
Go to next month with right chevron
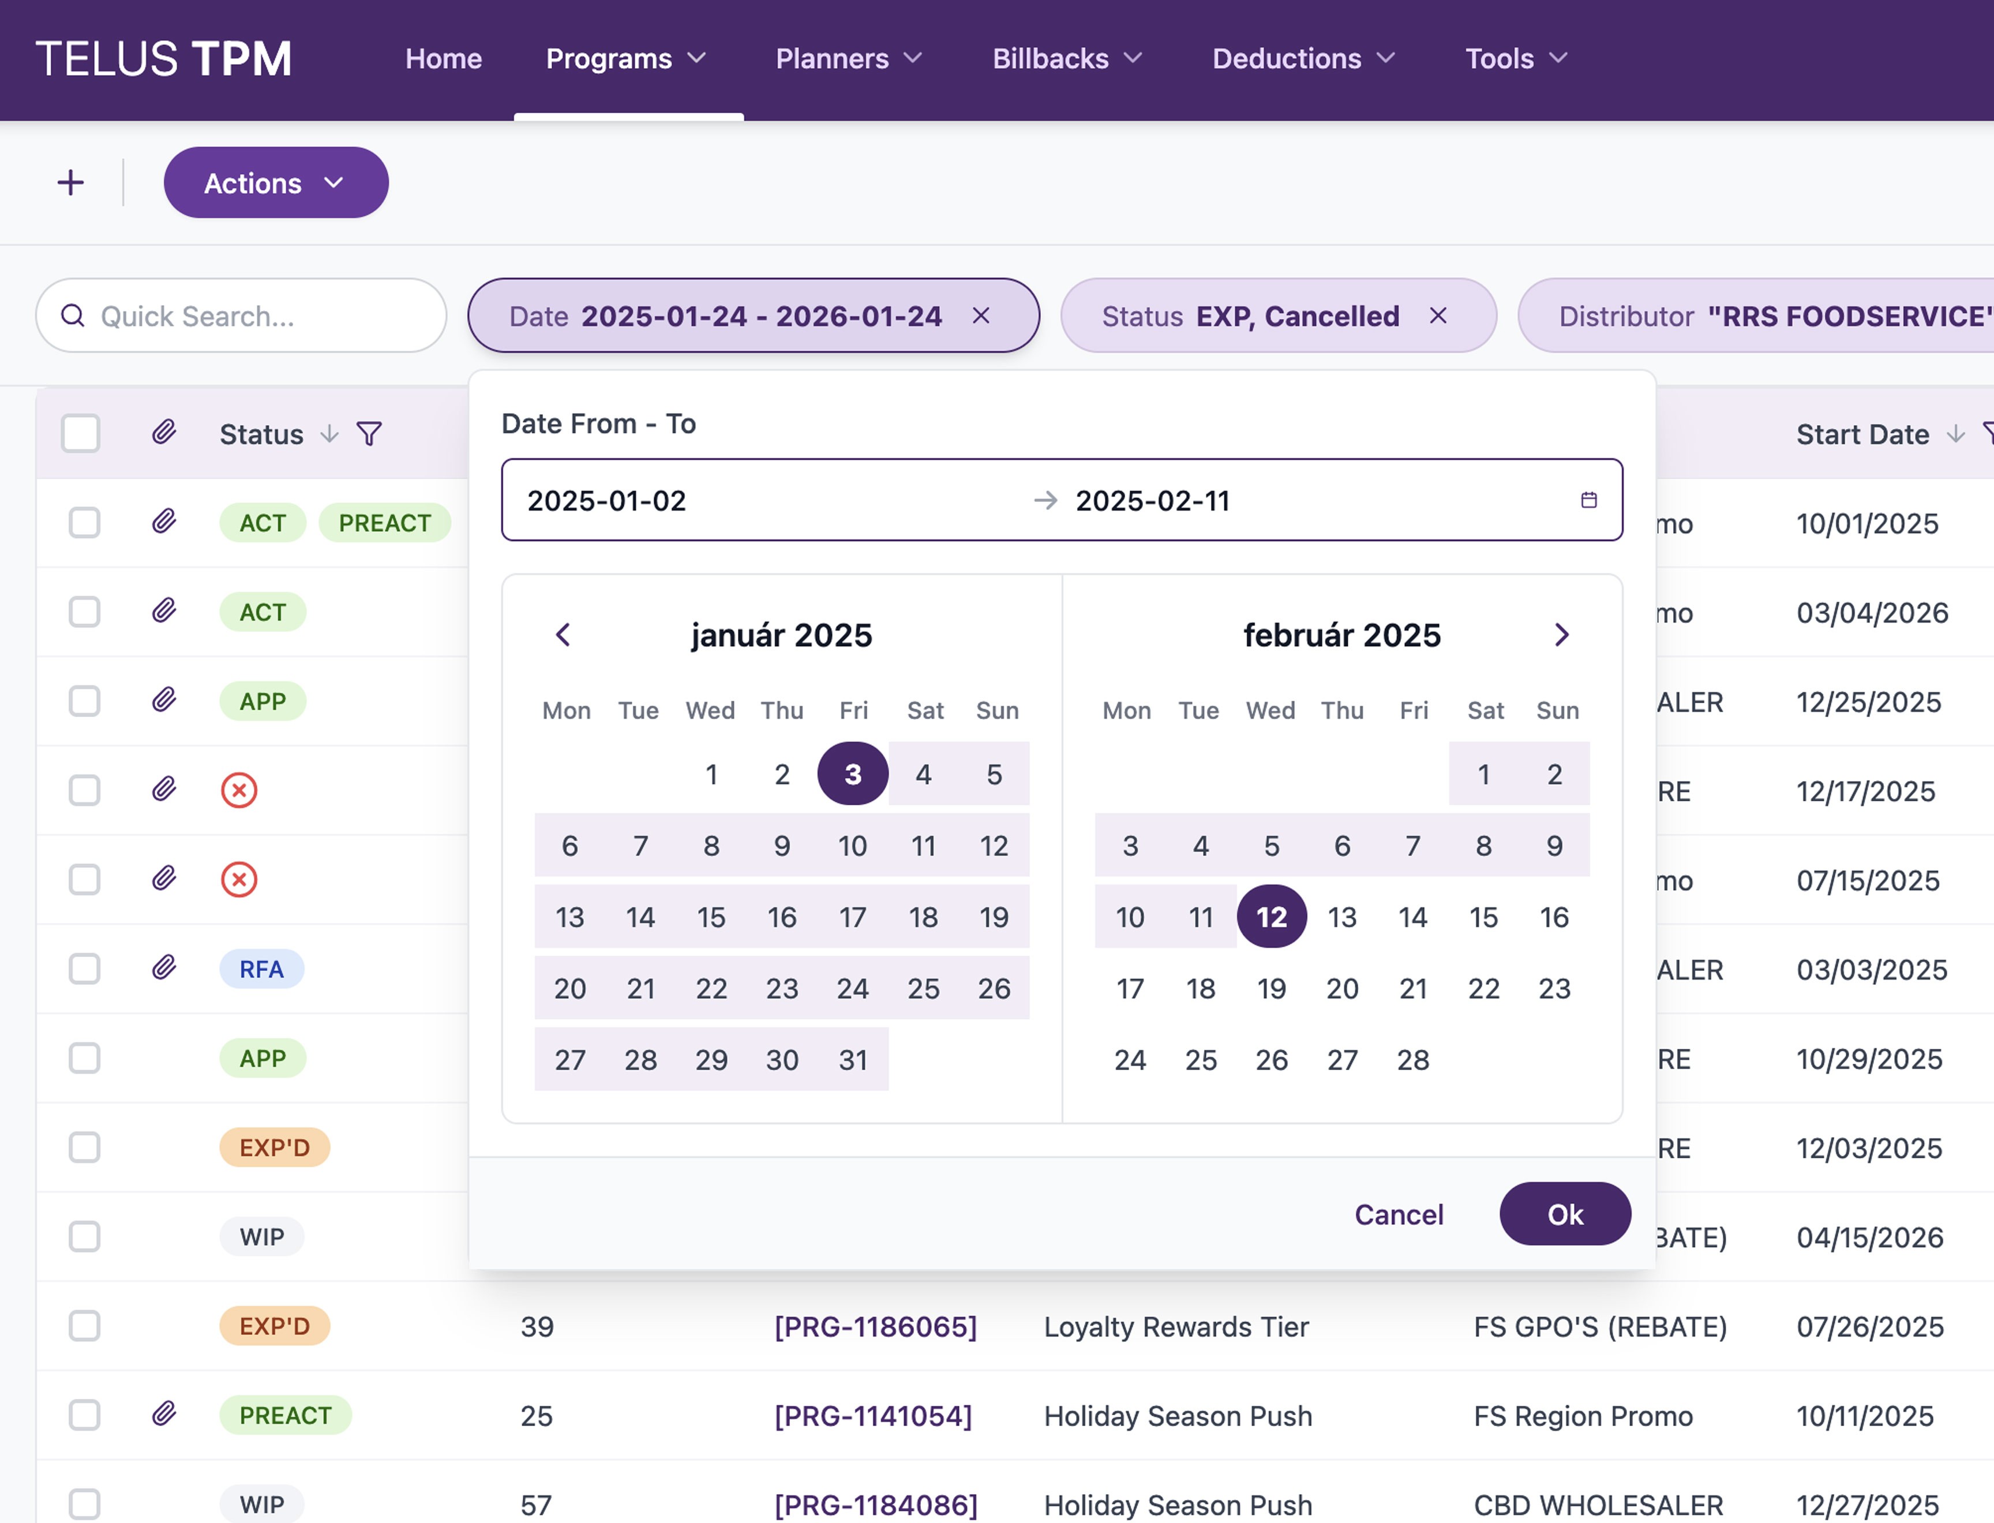[1561, 635]
